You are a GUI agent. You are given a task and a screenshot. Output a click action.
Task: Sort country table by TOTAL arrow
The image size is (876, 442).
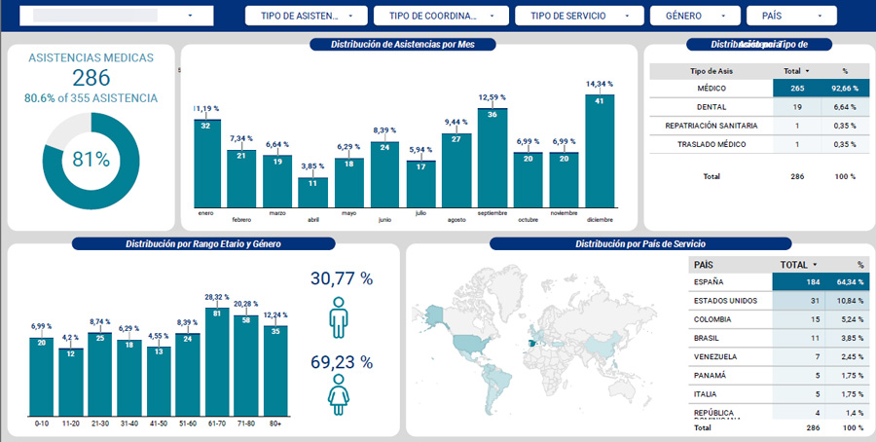(815, 265)
